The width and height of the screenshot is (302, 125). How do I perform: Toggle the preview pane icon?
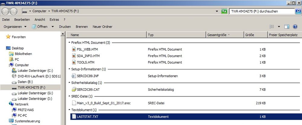pos(287,27)
